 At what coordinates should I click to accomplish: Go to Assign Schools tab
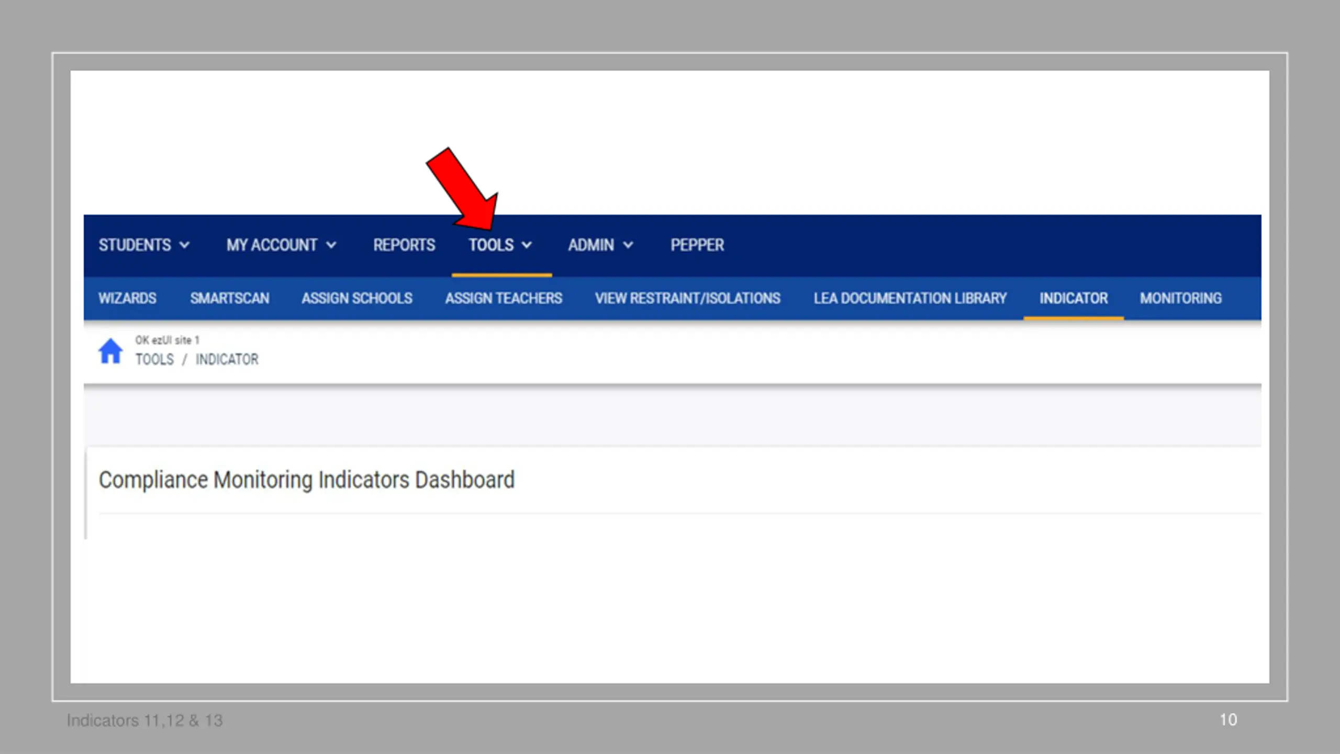(x=357, y=298)
